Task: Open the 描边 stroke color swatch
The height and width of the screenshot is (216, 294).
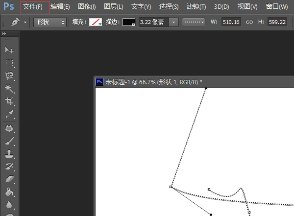Action: pos(128,22)
